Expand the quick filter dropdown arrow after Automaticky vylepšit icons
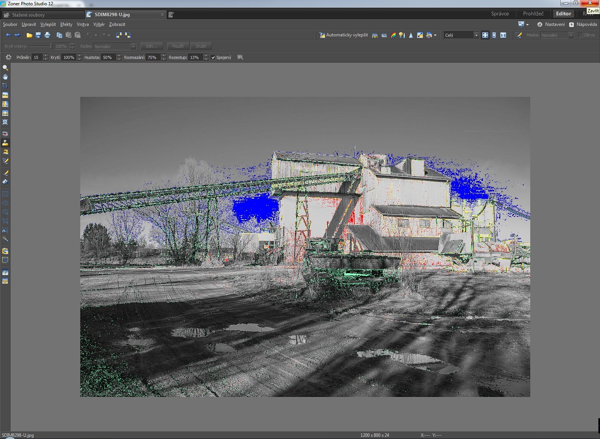Image resolution: width=600 pixels, height=439 pixels. (435, 35)
